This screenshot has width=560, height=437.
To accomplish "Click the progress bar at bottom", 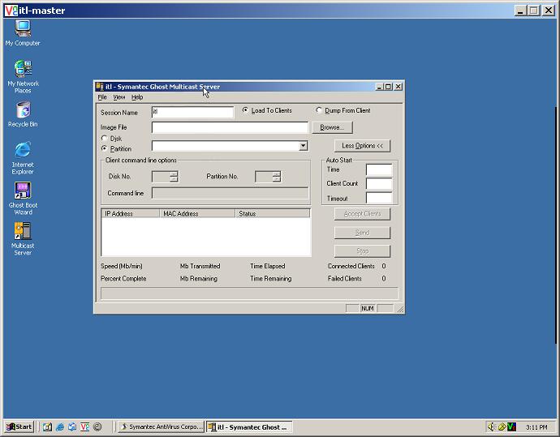I will [x=249, y=293].
